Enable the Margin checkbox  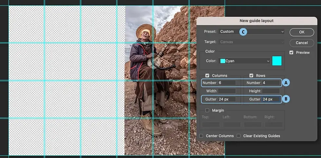point(207,110)
